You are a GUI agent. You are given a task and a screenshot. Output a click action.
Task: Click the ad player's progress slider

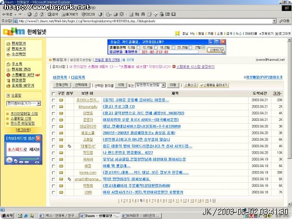click(x=29, y=159)
